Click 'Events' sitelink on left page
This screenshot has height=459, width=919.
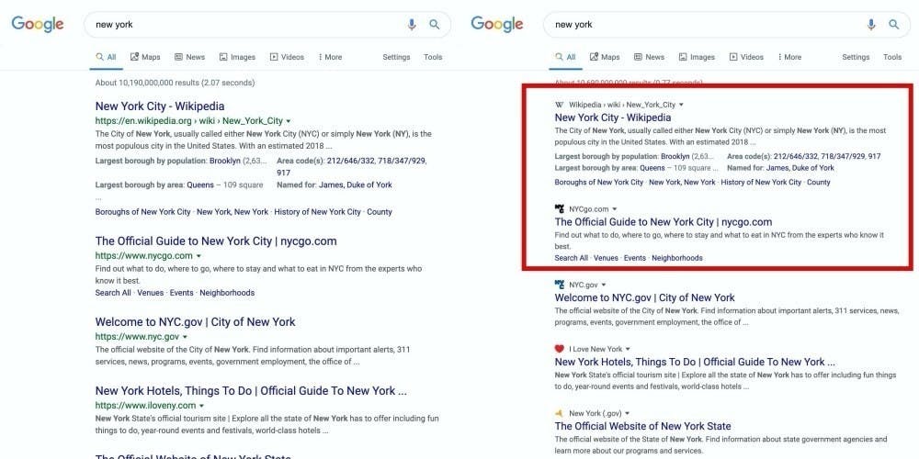coord(182,293)
